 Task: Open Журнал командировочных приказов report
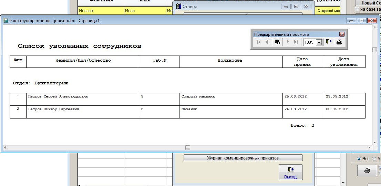[x=243, y=158]
